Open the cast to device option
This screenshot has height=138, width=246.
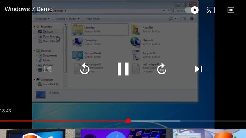pos(211,10)
